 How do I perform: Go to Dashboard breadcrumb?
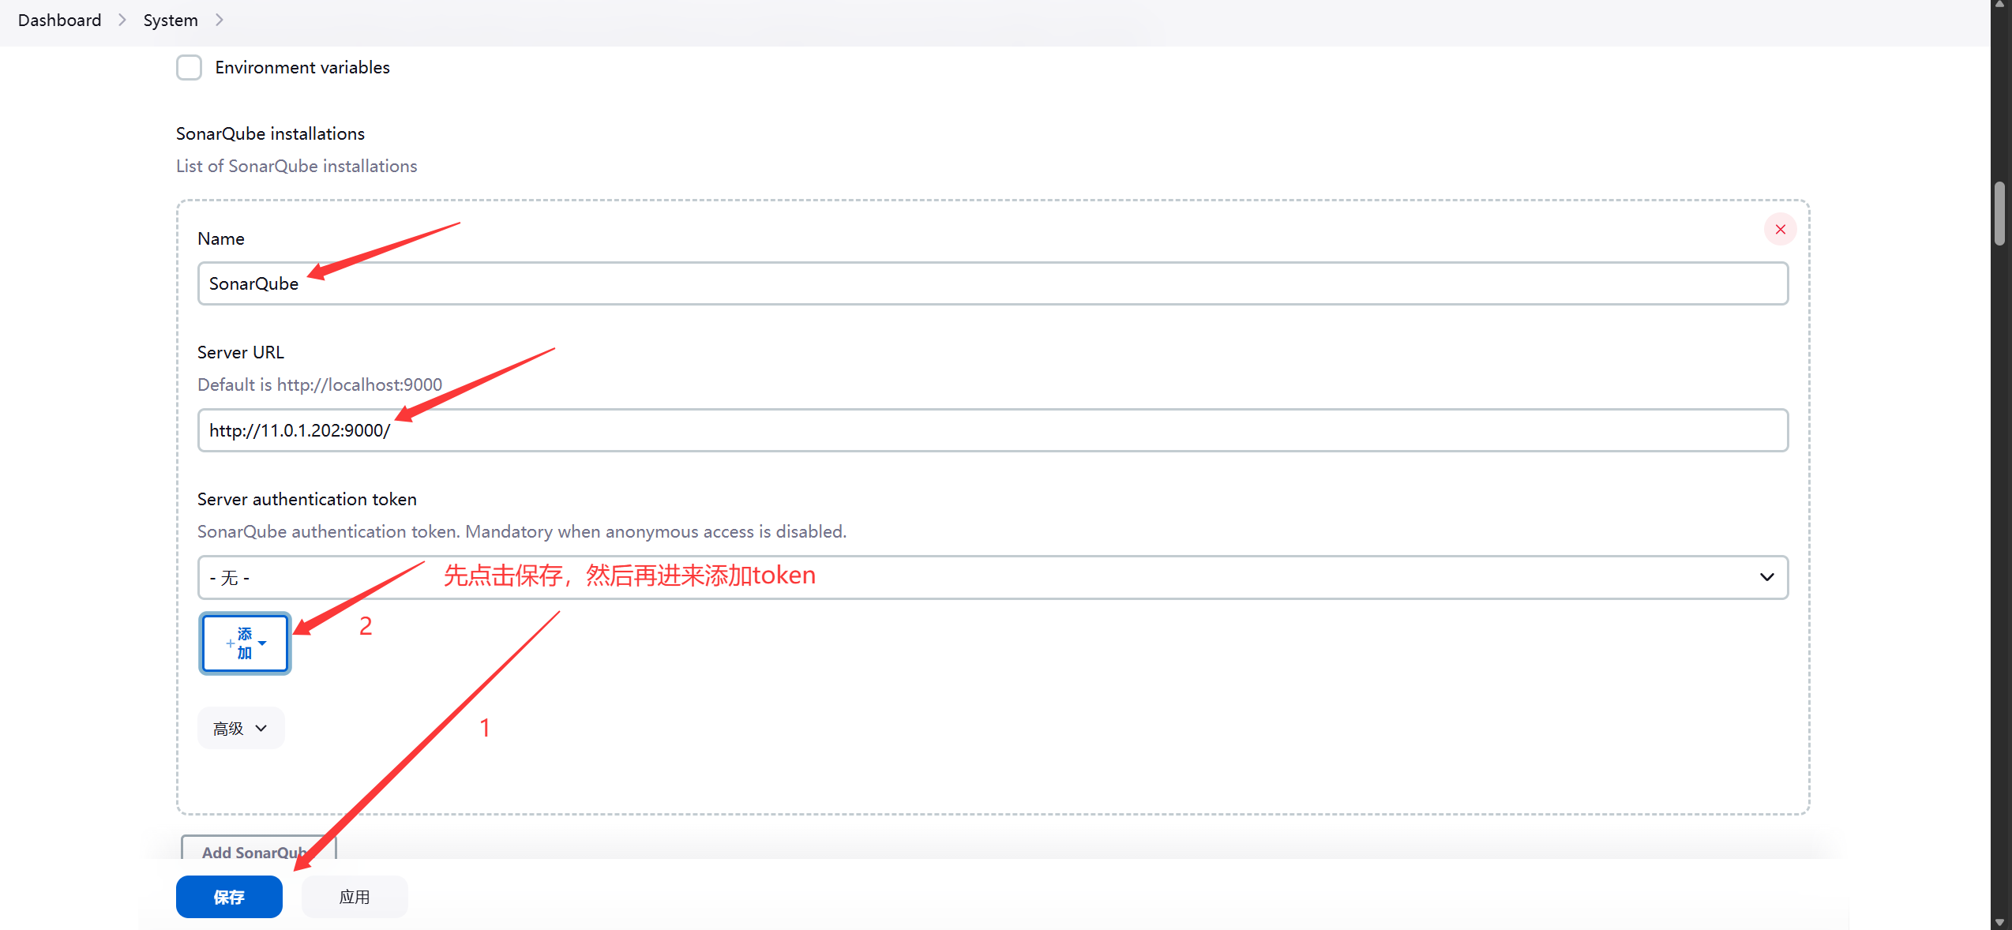coord(60,21)
